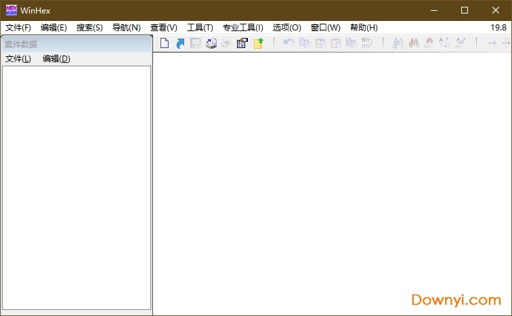Open the 帮助(H) menu

[x=364, y=28]
